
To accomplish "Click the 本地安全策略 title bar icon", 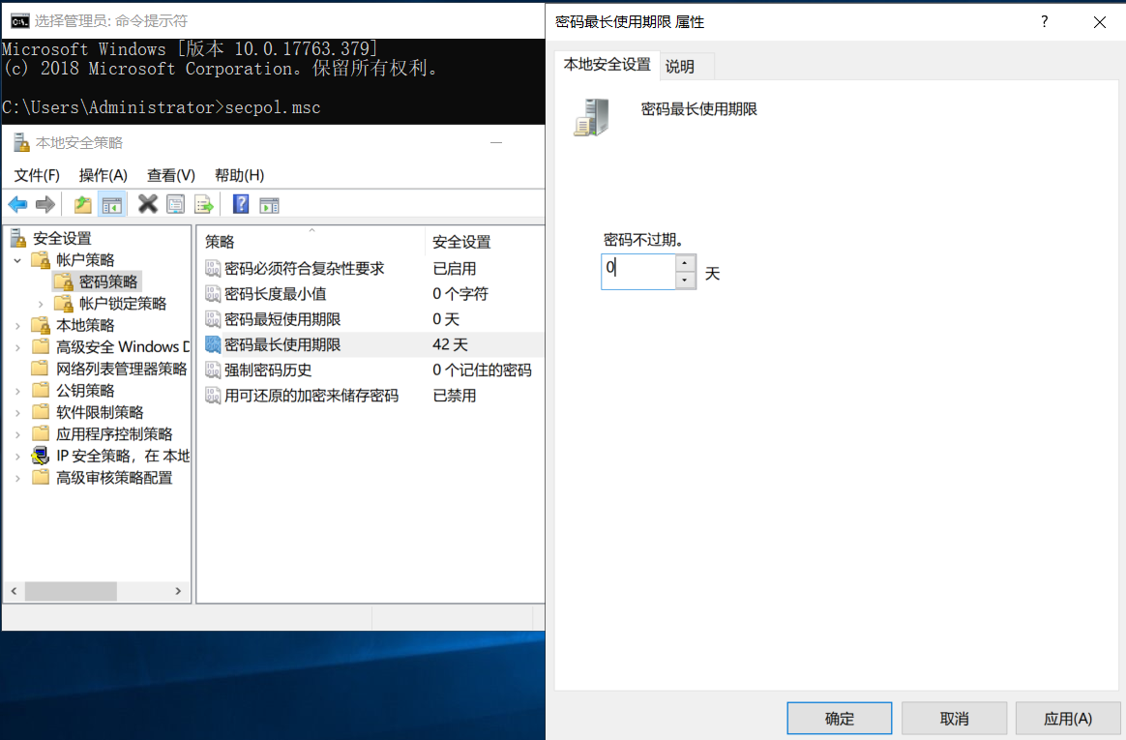I will tap(21, 142).
